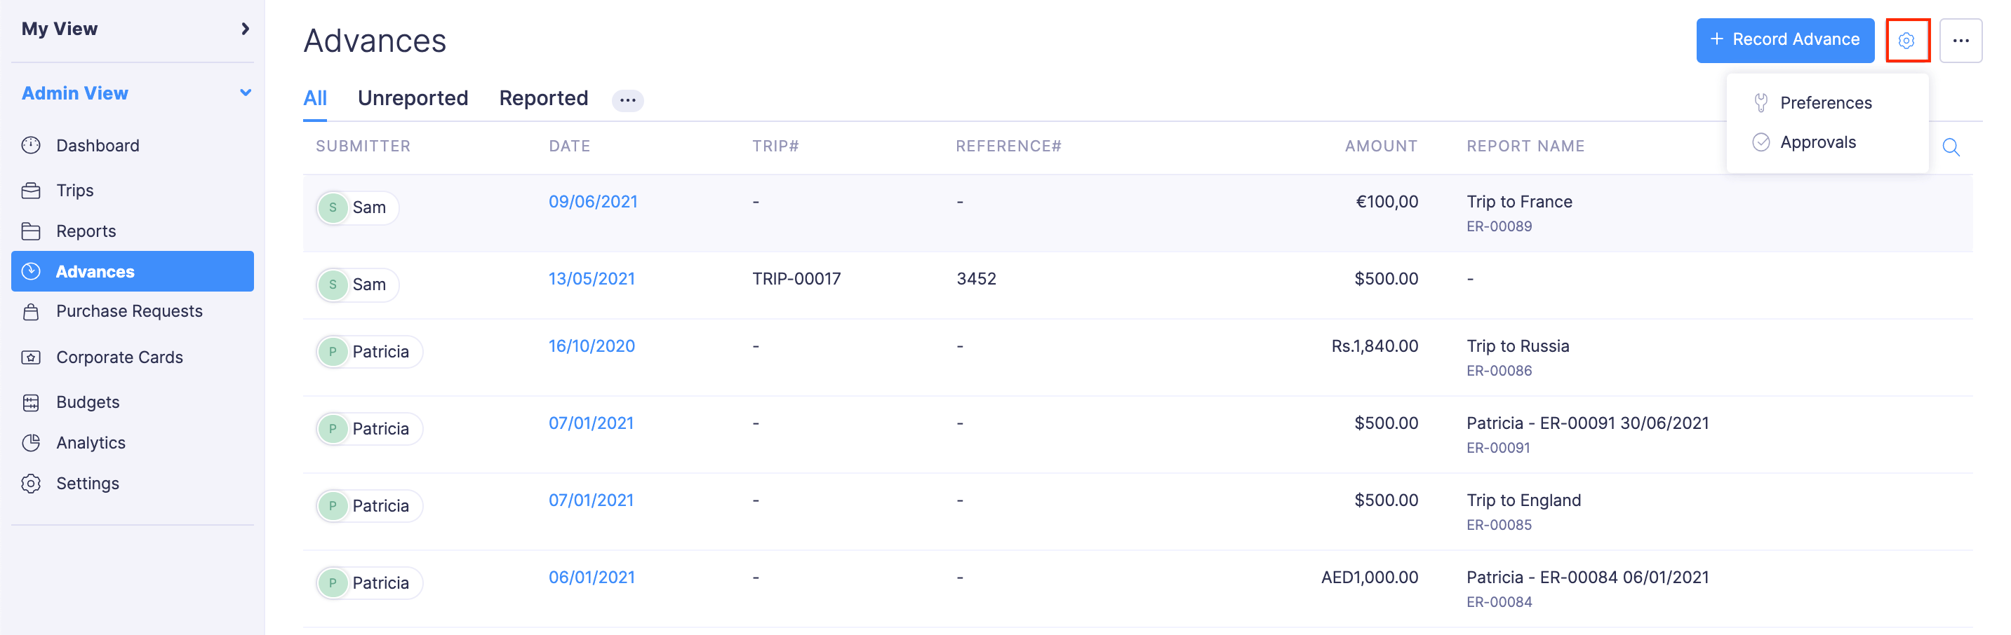Open more filter tabs ellipsis
This screenshot has width=2011, height=635.
tap(627, 100)
